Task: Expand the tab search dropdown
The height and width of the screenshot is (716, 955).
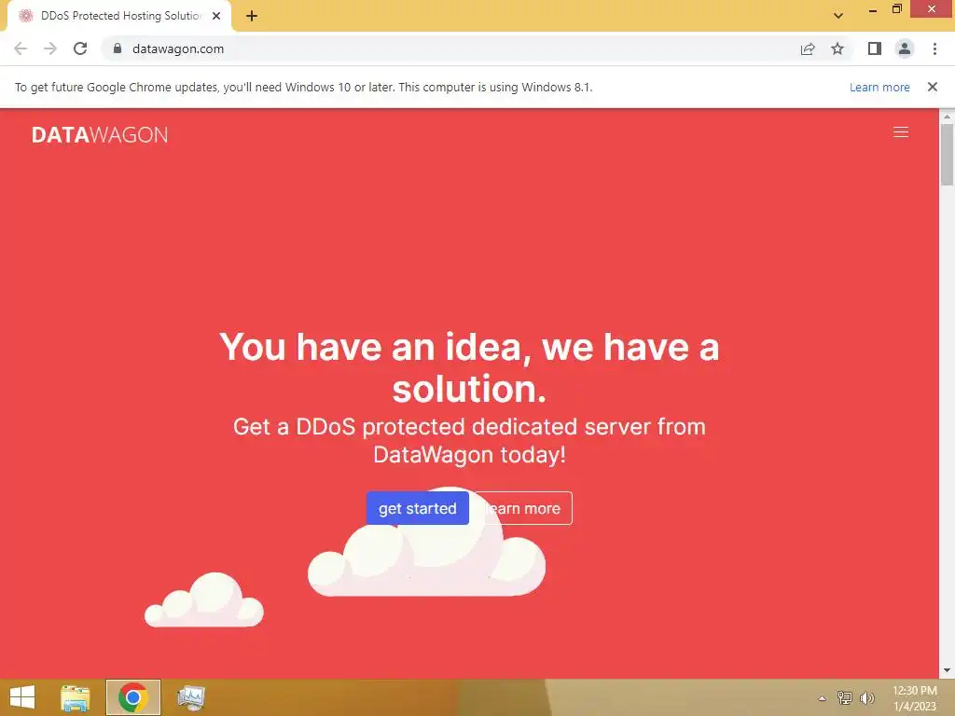Action: pos(838,16)
